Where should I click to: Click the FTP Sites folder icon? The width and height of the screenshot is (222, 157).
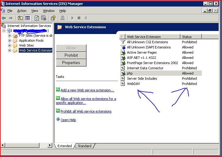[x=15, y=36]
